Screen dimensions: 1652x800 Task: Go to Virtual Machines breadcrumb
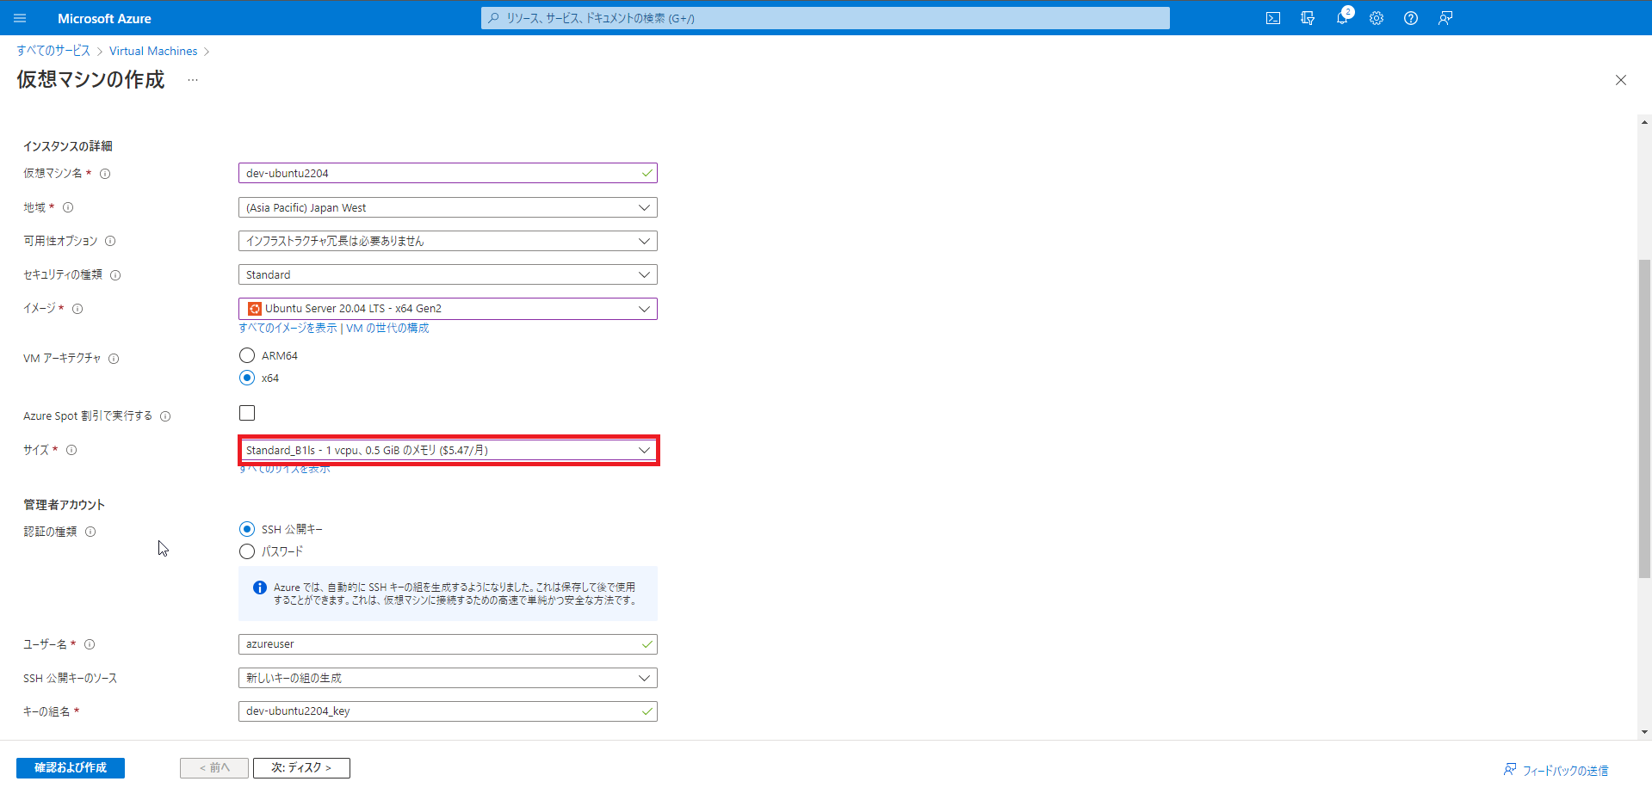point(153,51)
